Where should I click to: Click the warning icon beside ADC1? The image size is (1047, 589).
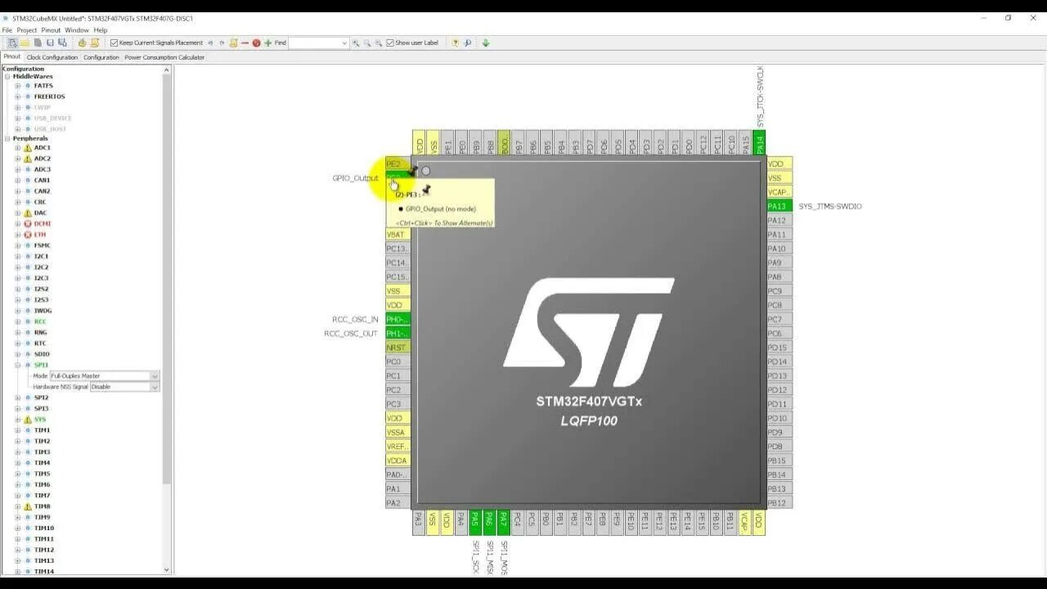[28, 148]
